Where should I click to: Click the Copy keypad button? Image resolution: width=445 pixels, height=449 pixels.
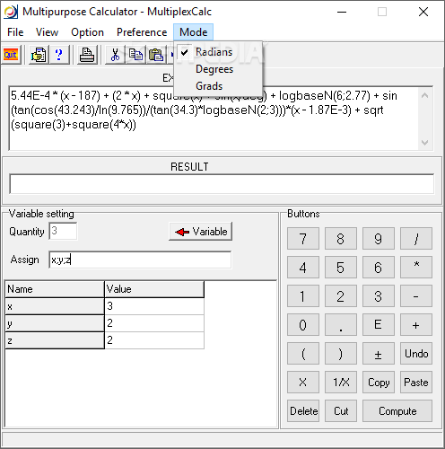click(379, 383)
